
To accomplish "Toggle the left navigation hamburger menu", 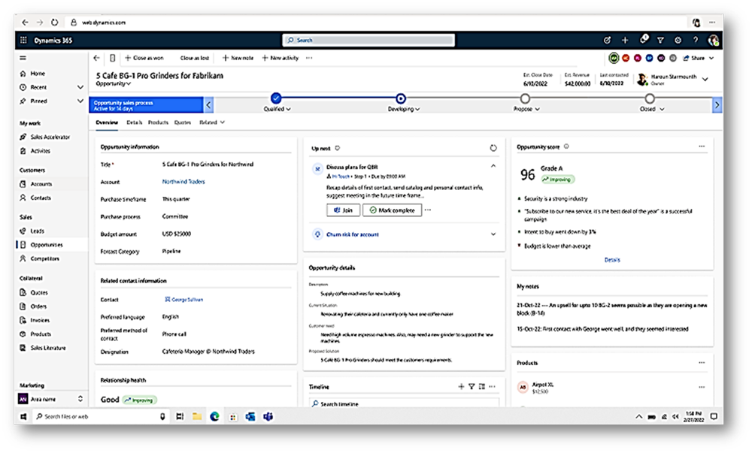I will tap(23, 58).
